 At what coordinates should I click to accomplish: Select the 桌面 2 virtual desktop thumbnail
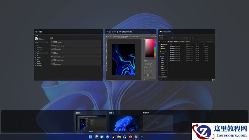[x=124, y=123]
